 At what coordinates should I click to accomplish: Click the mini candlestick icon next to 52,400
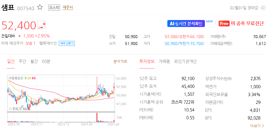point(42,25)
